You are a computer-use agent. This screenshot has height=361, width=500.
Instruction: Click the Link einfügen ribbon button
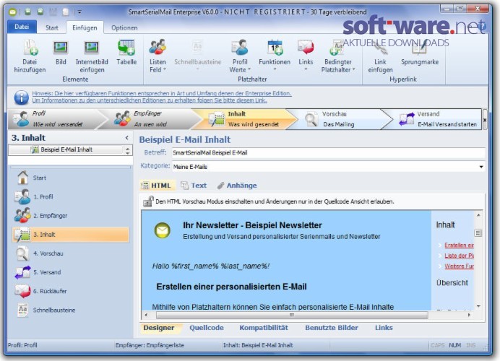(x=380, y=57)
